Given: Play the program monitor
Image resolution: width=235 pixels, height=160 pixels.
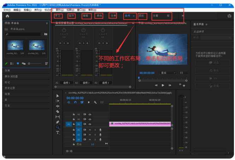Looking at the screenshot, I should [x=163, y=85].
